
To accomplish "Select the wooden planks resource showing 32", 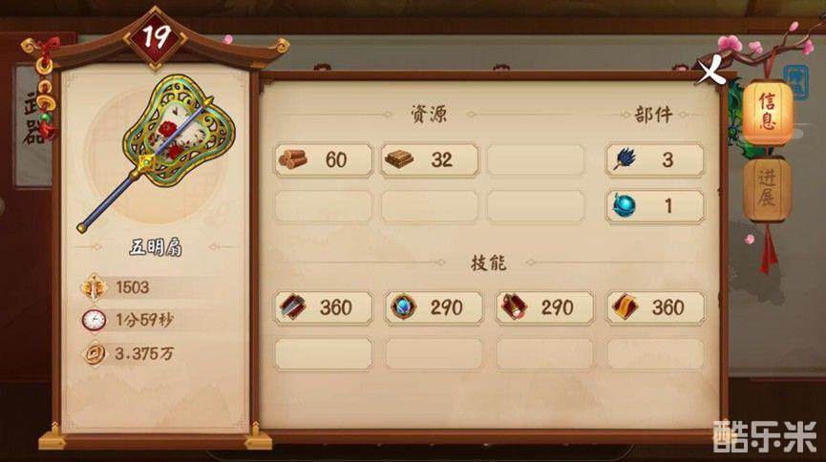I will click(430, 159).
